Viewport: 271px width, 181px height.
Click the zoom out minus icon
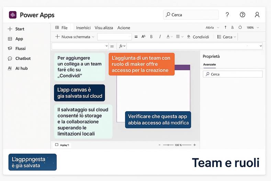pos(159,145)
